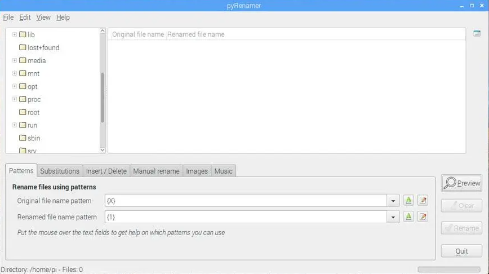
Task: Open Original file name pattern dropdown arrow
Action: (x=393, y=201)
